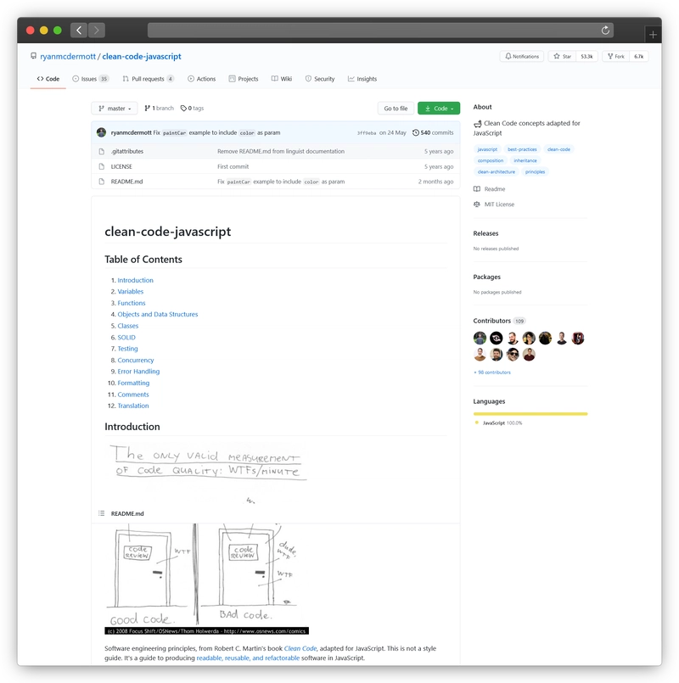Open the MIT License link in About

coord(494,204)
